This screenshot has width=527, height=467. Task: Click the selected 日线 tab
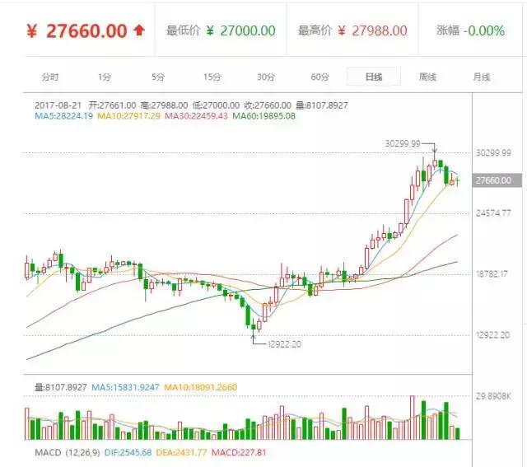coord(373,77)
